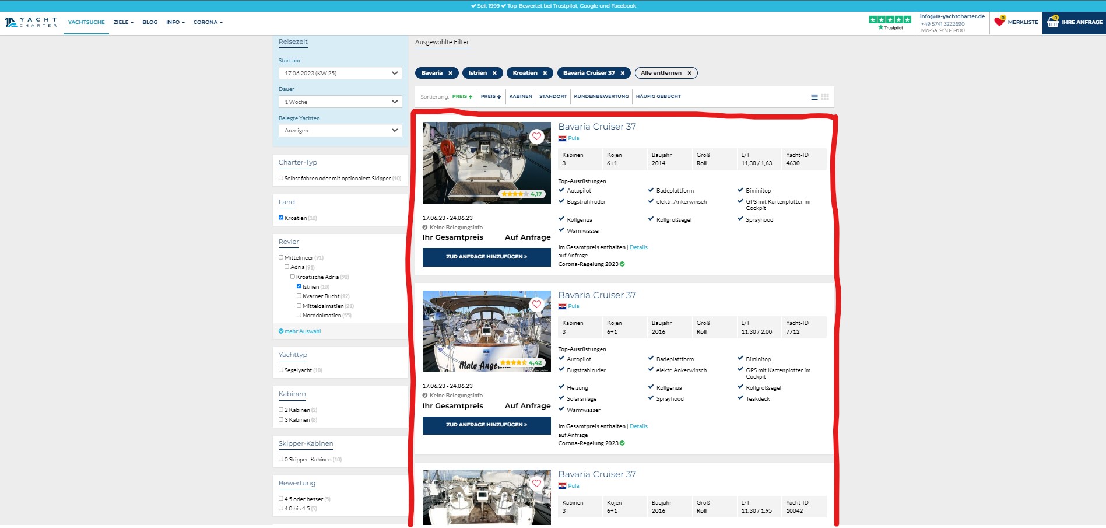Open the Malo Angelo yacht thumbnail
The height and width of the screenshot is (528, 1106).
pos(486,331)
